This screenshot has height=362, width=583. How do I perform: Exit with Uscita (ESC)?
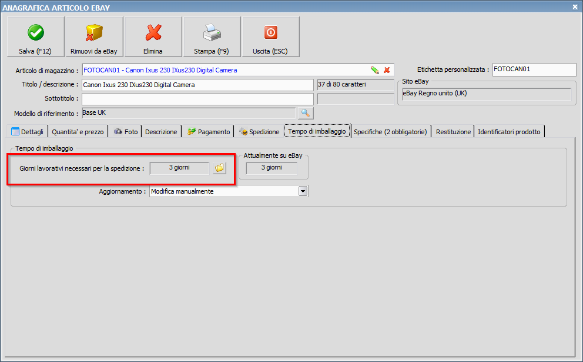coord(270,37)
